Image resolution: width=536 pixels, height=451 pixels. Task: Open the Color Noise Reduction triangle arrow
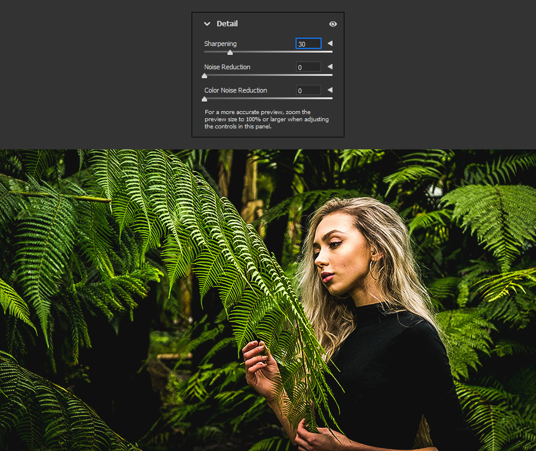[x=330, y=90]
